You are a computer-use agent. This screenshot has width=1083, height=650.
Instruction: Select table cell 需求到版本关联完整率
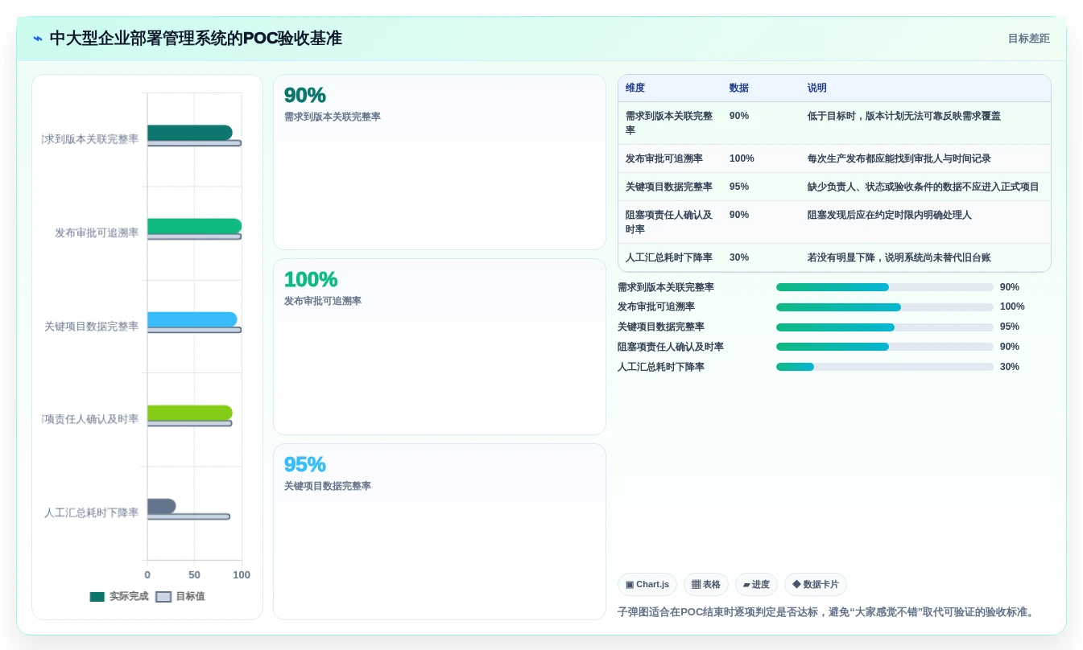669,123
